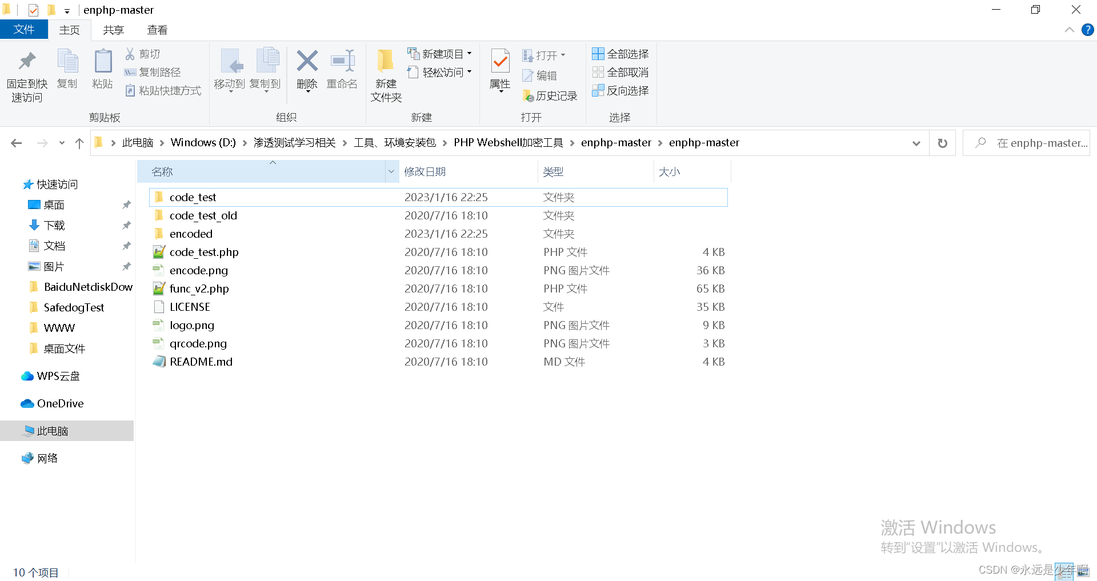
Task: Click the Copy (复制) ribbon icon
Action: [67, 62]
